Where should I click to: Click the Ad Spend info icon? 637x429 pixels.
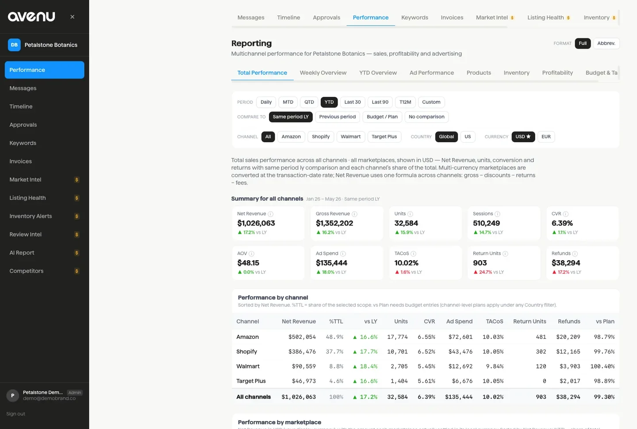pyautogui.click(x=343, y=254)
